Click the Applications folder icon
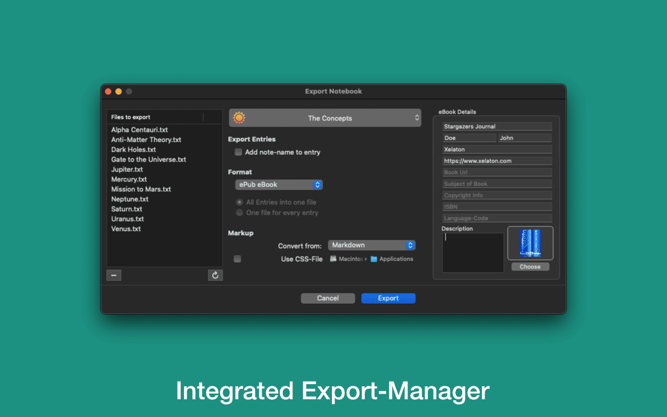 (x=374, y=259)
